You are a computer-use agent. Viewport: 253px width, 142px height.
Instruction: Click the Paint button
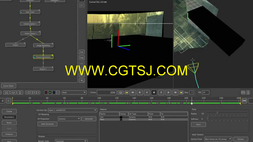tap(199, 124)
